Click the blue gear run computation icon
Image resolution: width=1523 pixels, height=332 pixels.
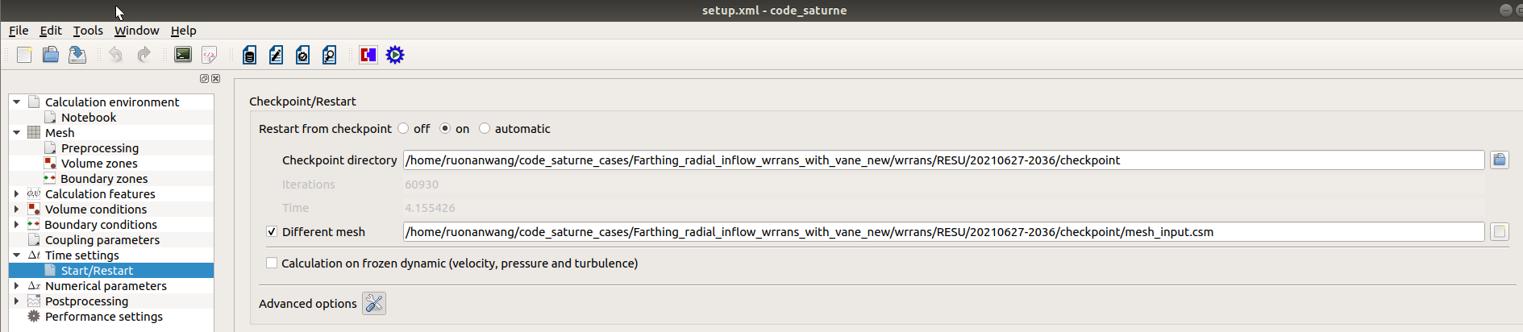[x=395, y=55]
